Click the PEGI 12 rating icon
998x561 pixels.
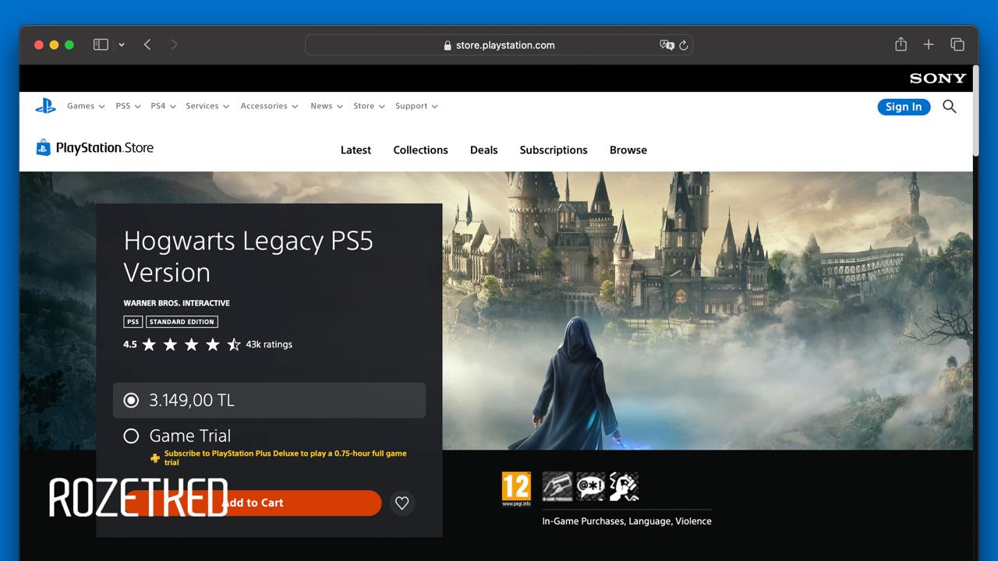(x=516, y=489)
